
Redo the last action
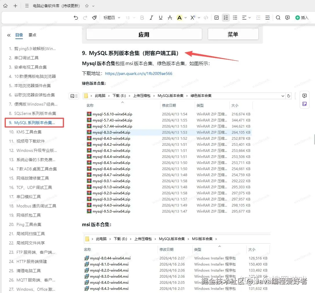(x=85, y=18)
